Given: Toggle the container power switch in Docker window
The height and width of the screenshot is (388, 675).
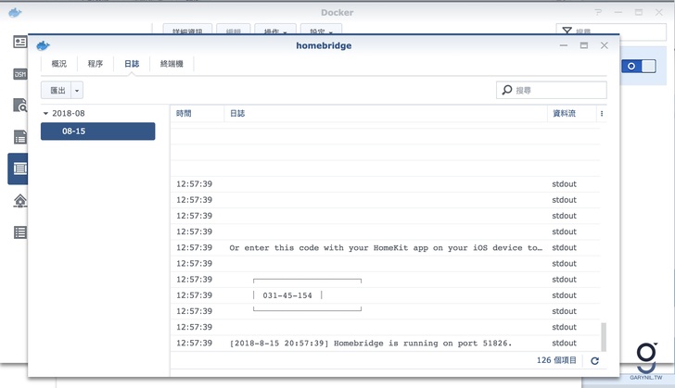Looking at the screenshot, I should coord(639,67).
